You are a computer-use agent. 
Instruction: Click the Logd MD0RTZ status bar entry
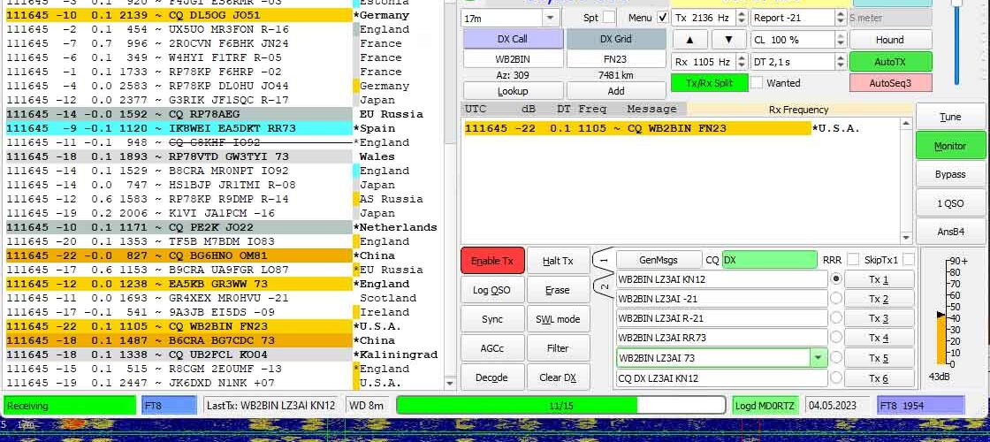(765, 406)
